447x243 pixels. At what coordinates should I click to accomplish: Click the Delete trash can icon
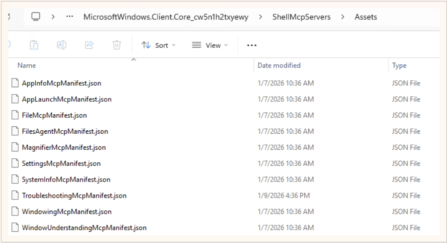[116, 45]
